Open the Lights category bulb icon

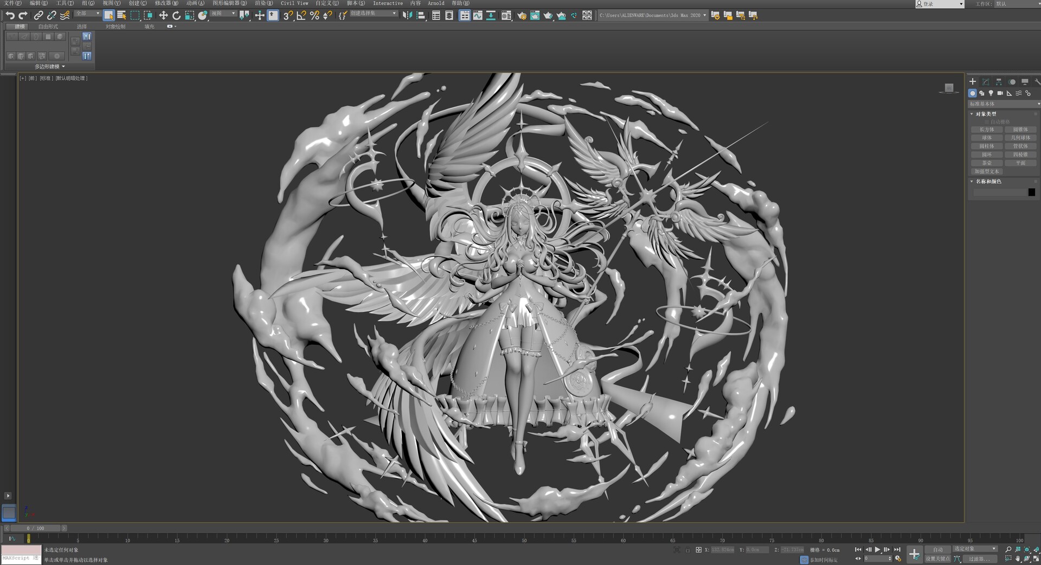pyautogui.click(x=991, y=93)
